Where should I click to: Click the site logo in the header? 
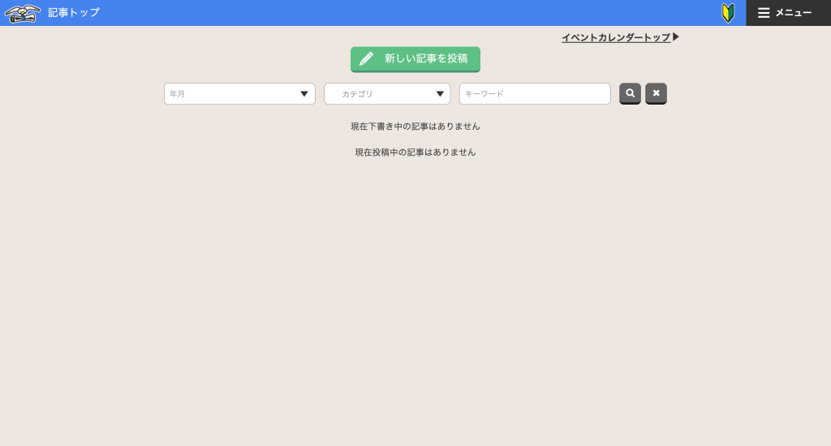point(23,14)
